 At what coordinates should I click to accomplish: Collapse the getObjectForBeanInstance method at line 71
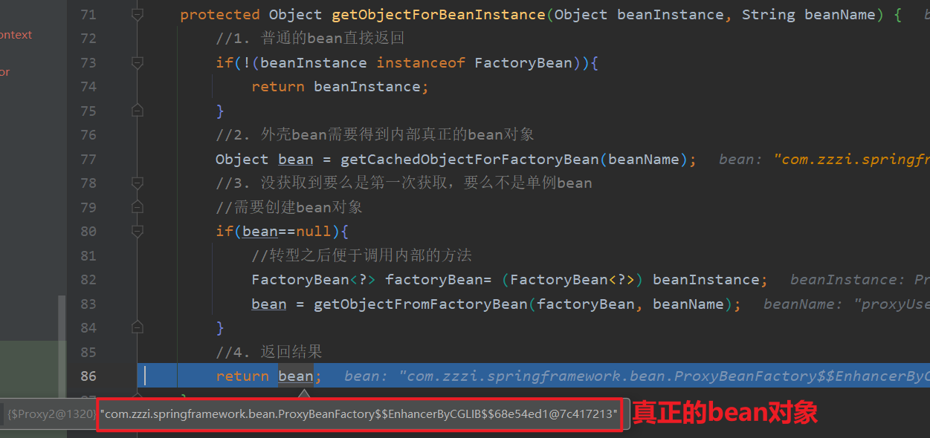click(x=137, y=14)
